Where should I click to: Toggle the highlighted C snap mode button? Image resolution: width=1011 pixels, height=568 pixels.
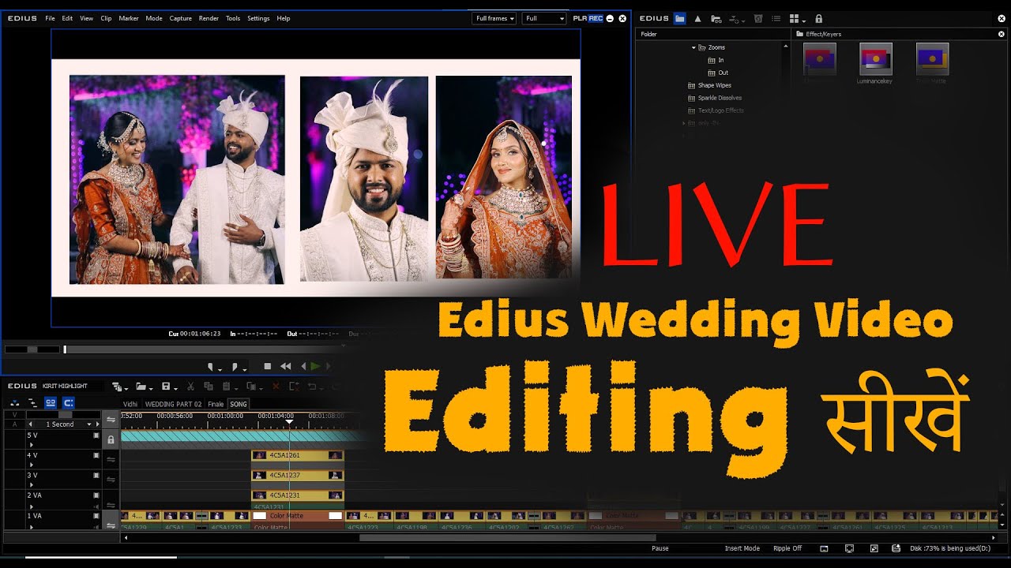[x=69, y=402]
